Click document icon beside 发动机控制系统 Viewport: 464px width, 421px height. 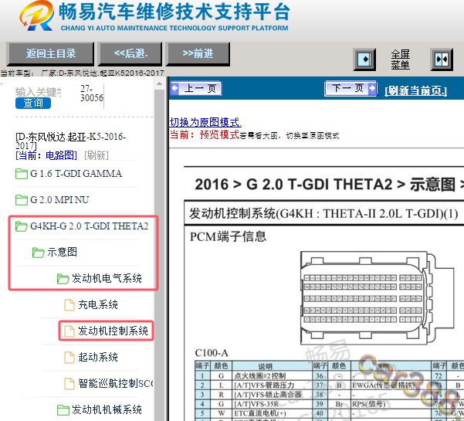[69, 331]
